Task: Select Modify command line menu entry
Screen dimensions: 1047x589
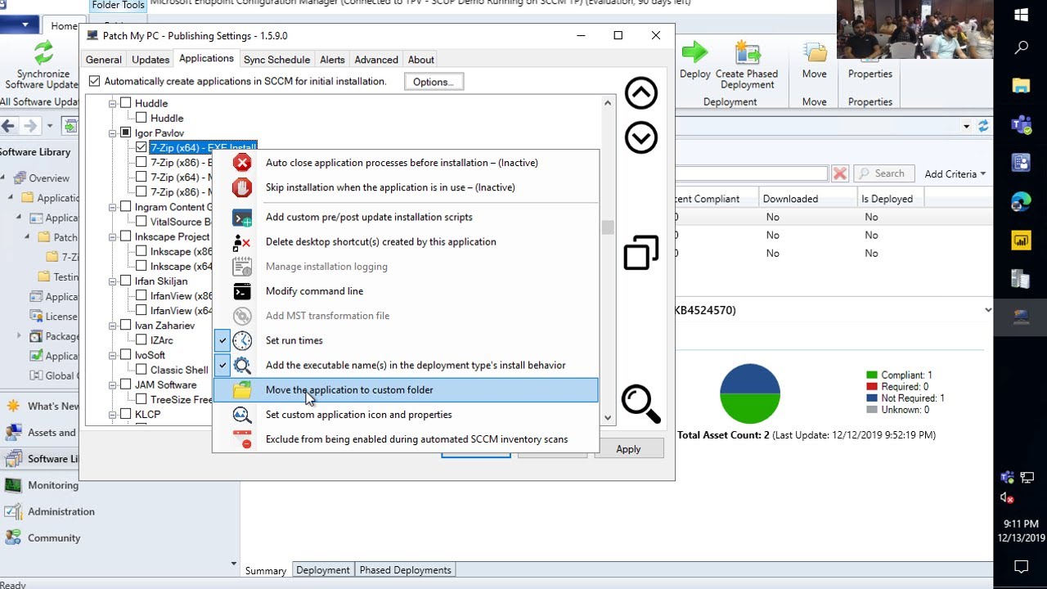Action: click(406, 291)
